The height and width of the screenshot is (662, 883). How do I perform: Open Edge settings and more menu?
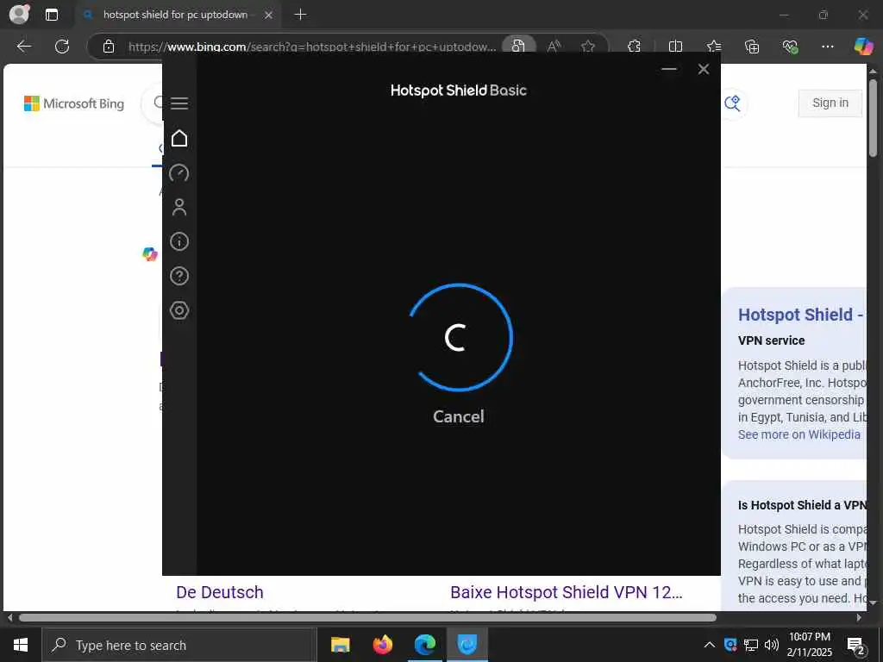pyautogui.click(x=828, y=47)
